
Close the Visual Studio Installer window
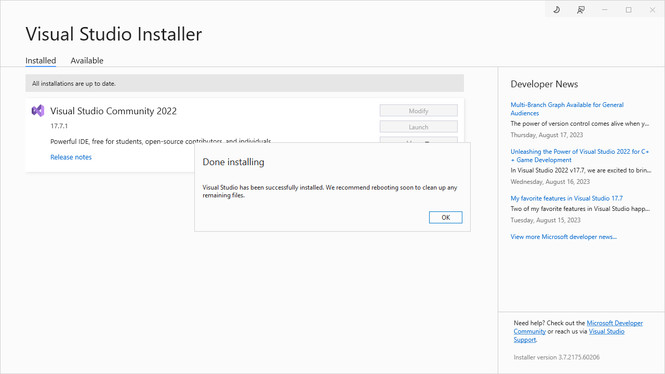[653, 10]
